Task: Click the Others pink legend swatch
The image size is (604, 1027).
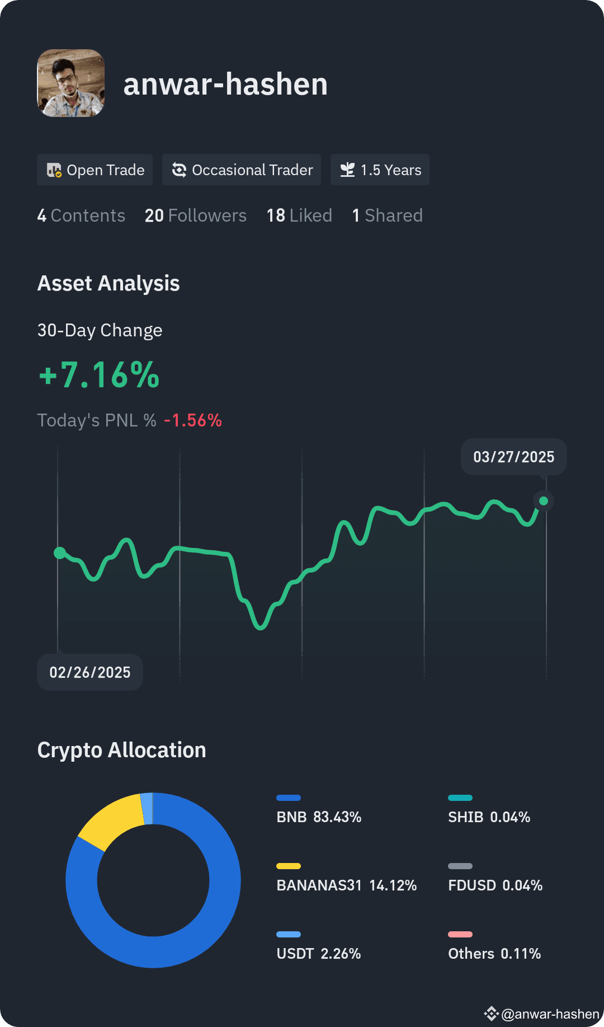Action: click(x=460, y=934)
